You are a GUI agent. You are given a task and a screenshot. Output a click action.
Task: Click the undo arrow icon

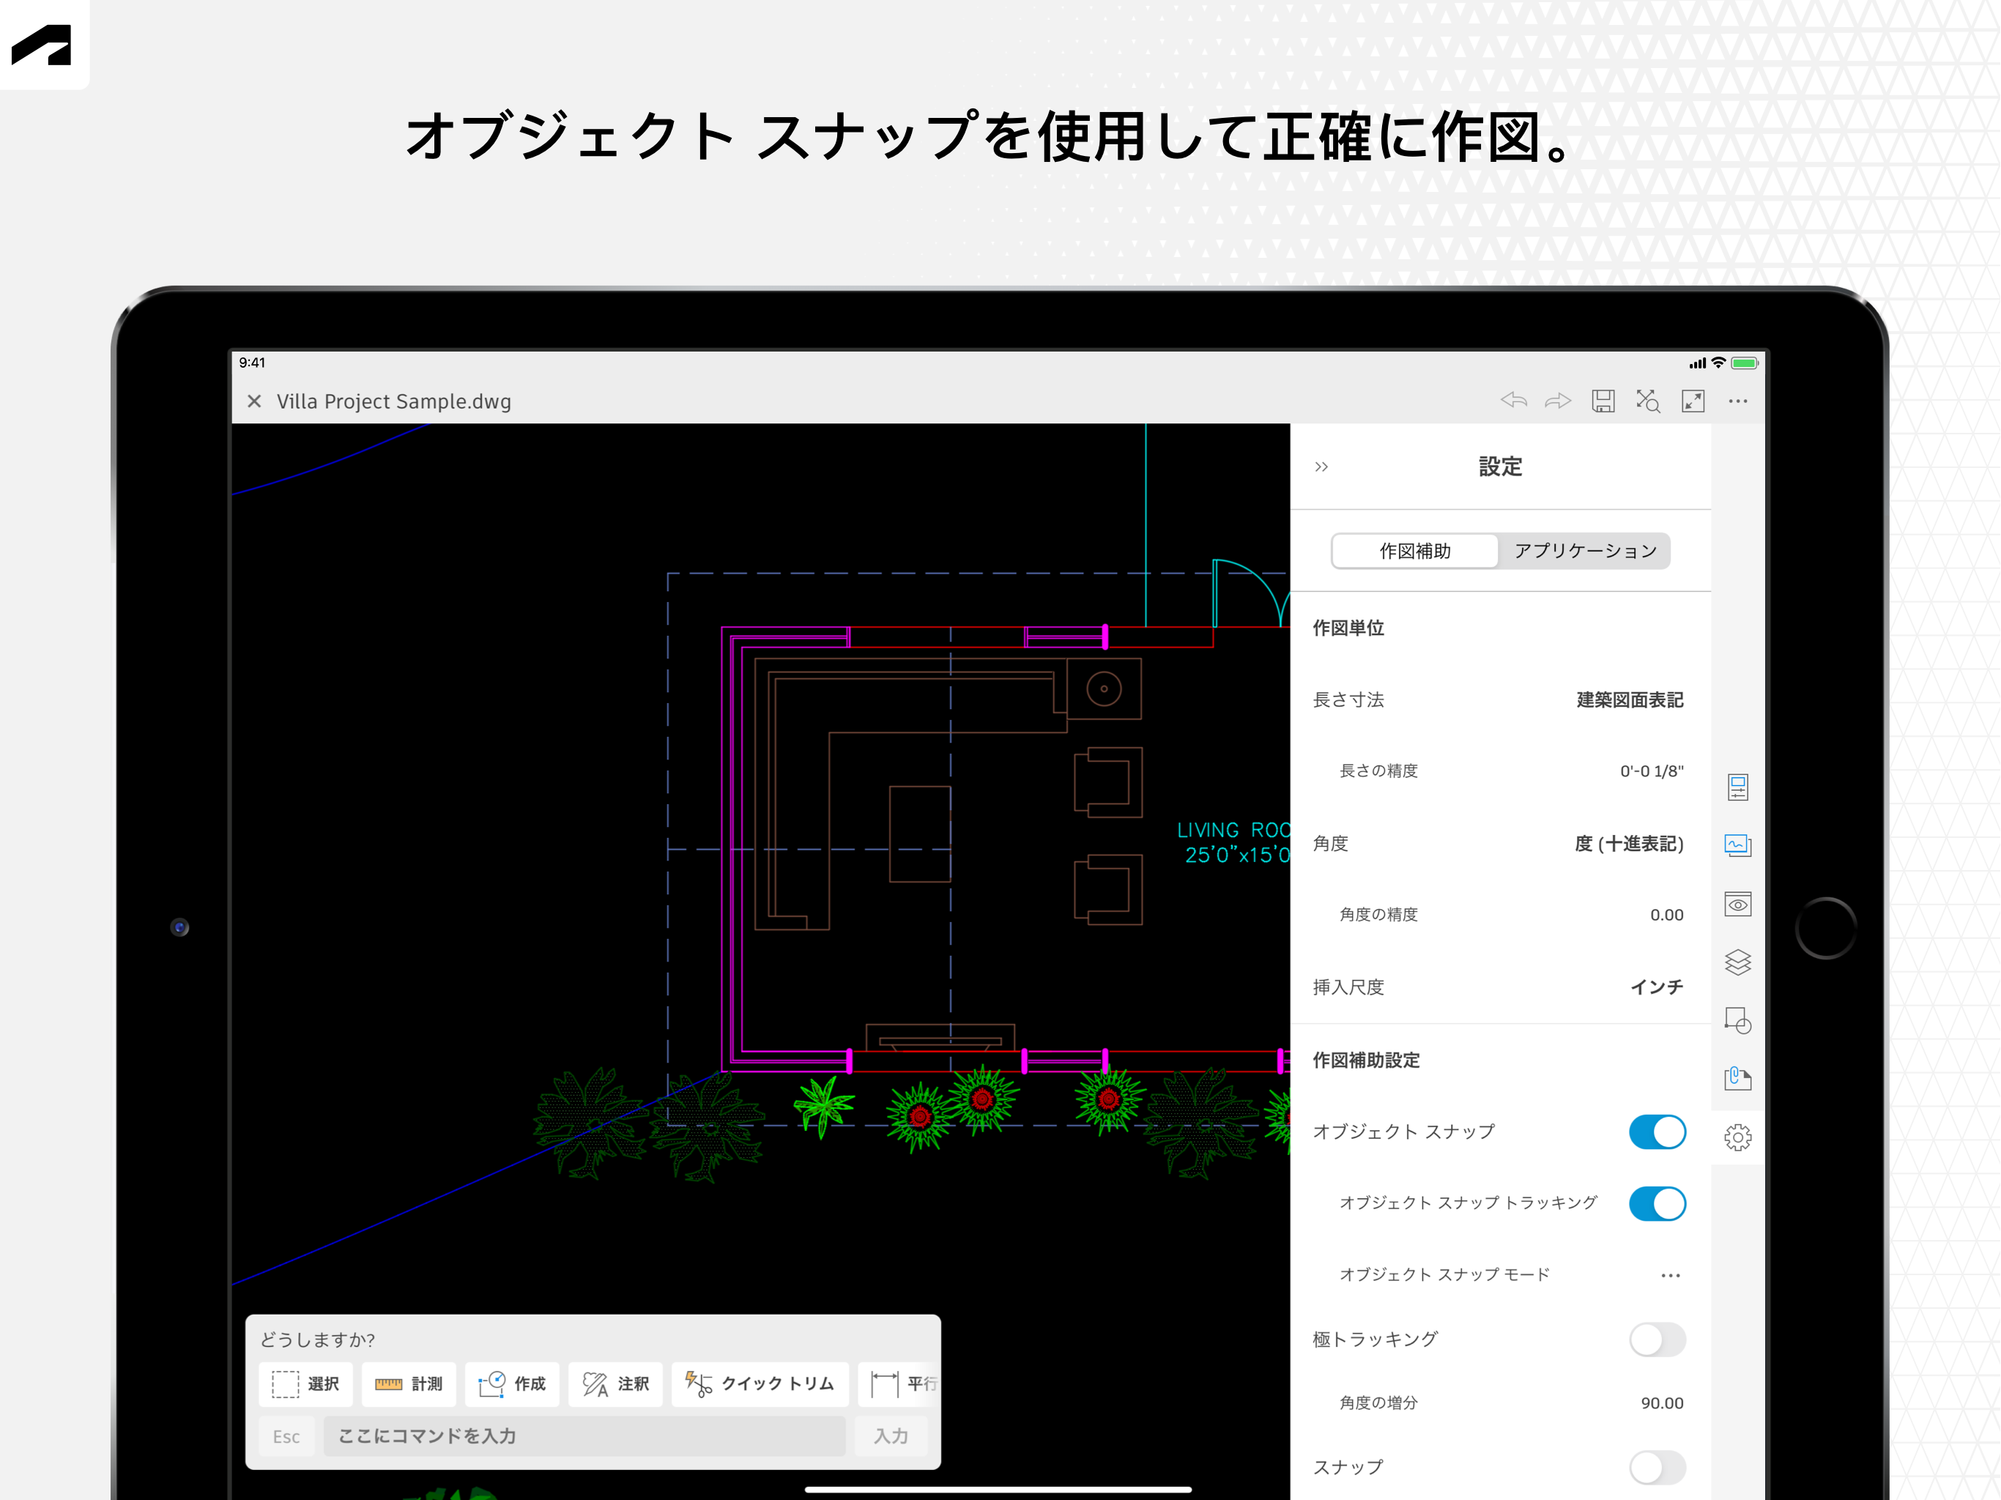point(1513,401)
